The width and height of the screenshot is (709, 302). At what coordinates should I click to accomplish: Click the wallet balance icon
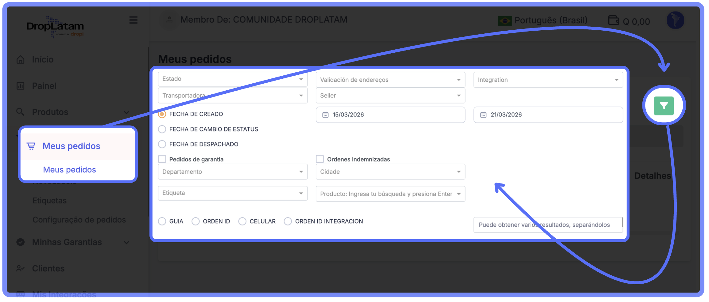click(x=614, y=21)
